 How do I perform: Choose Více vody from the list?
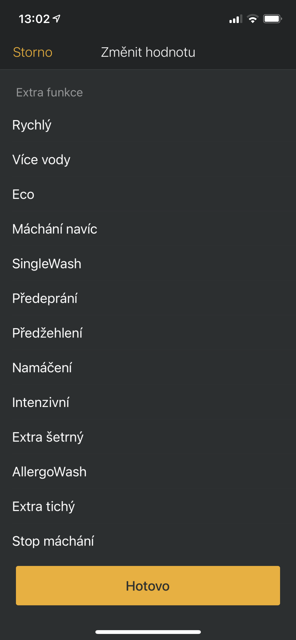click(x=41, y=159)
